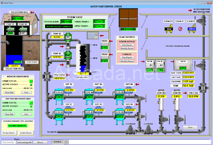213x145 pixels.
Task: Open the dropdown arrow beside Add Note
Action: pos(66,141)
